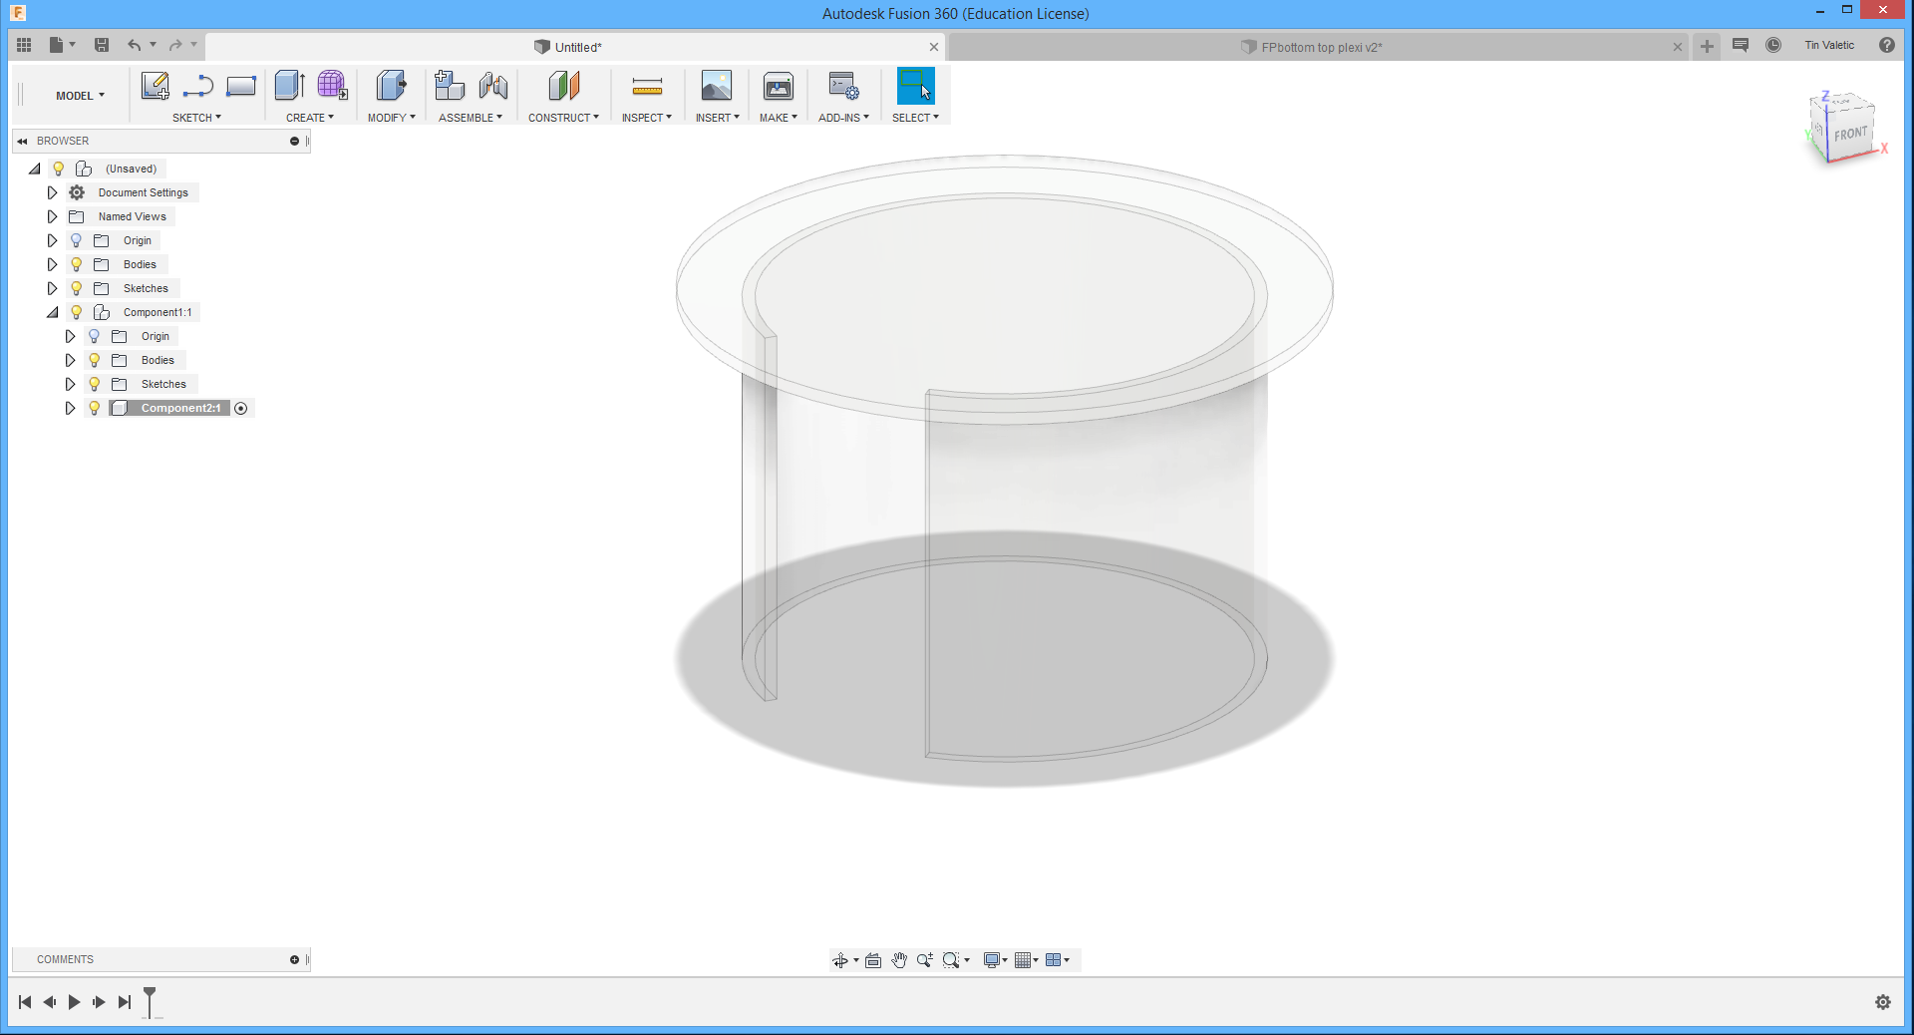Open the Help question mark
1914x1035 pixels.
pos(1887,45)
